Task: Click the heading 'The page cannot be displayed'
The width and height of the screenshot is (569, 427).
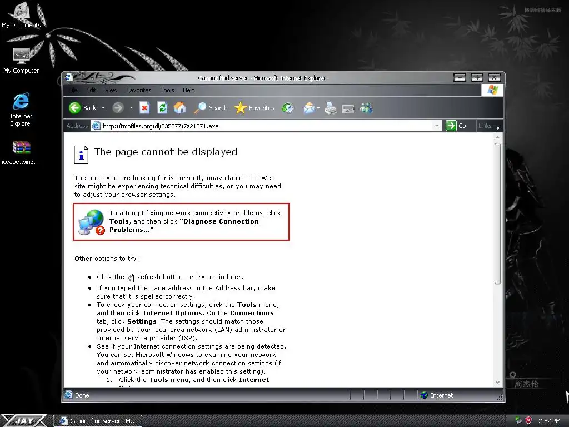Action: pyautogui.click(x=166, y=152)
